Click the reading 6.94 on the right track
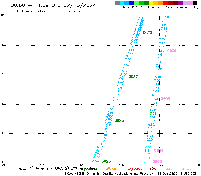Image resolution: width=201 pixels, height=176 pixels. [165, 25]
